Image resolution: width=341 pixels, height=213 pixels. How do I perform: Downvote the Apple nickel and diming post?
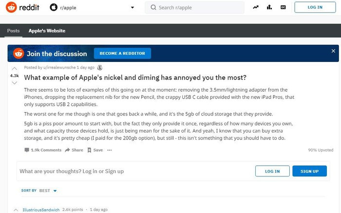[x=14, y=83]
